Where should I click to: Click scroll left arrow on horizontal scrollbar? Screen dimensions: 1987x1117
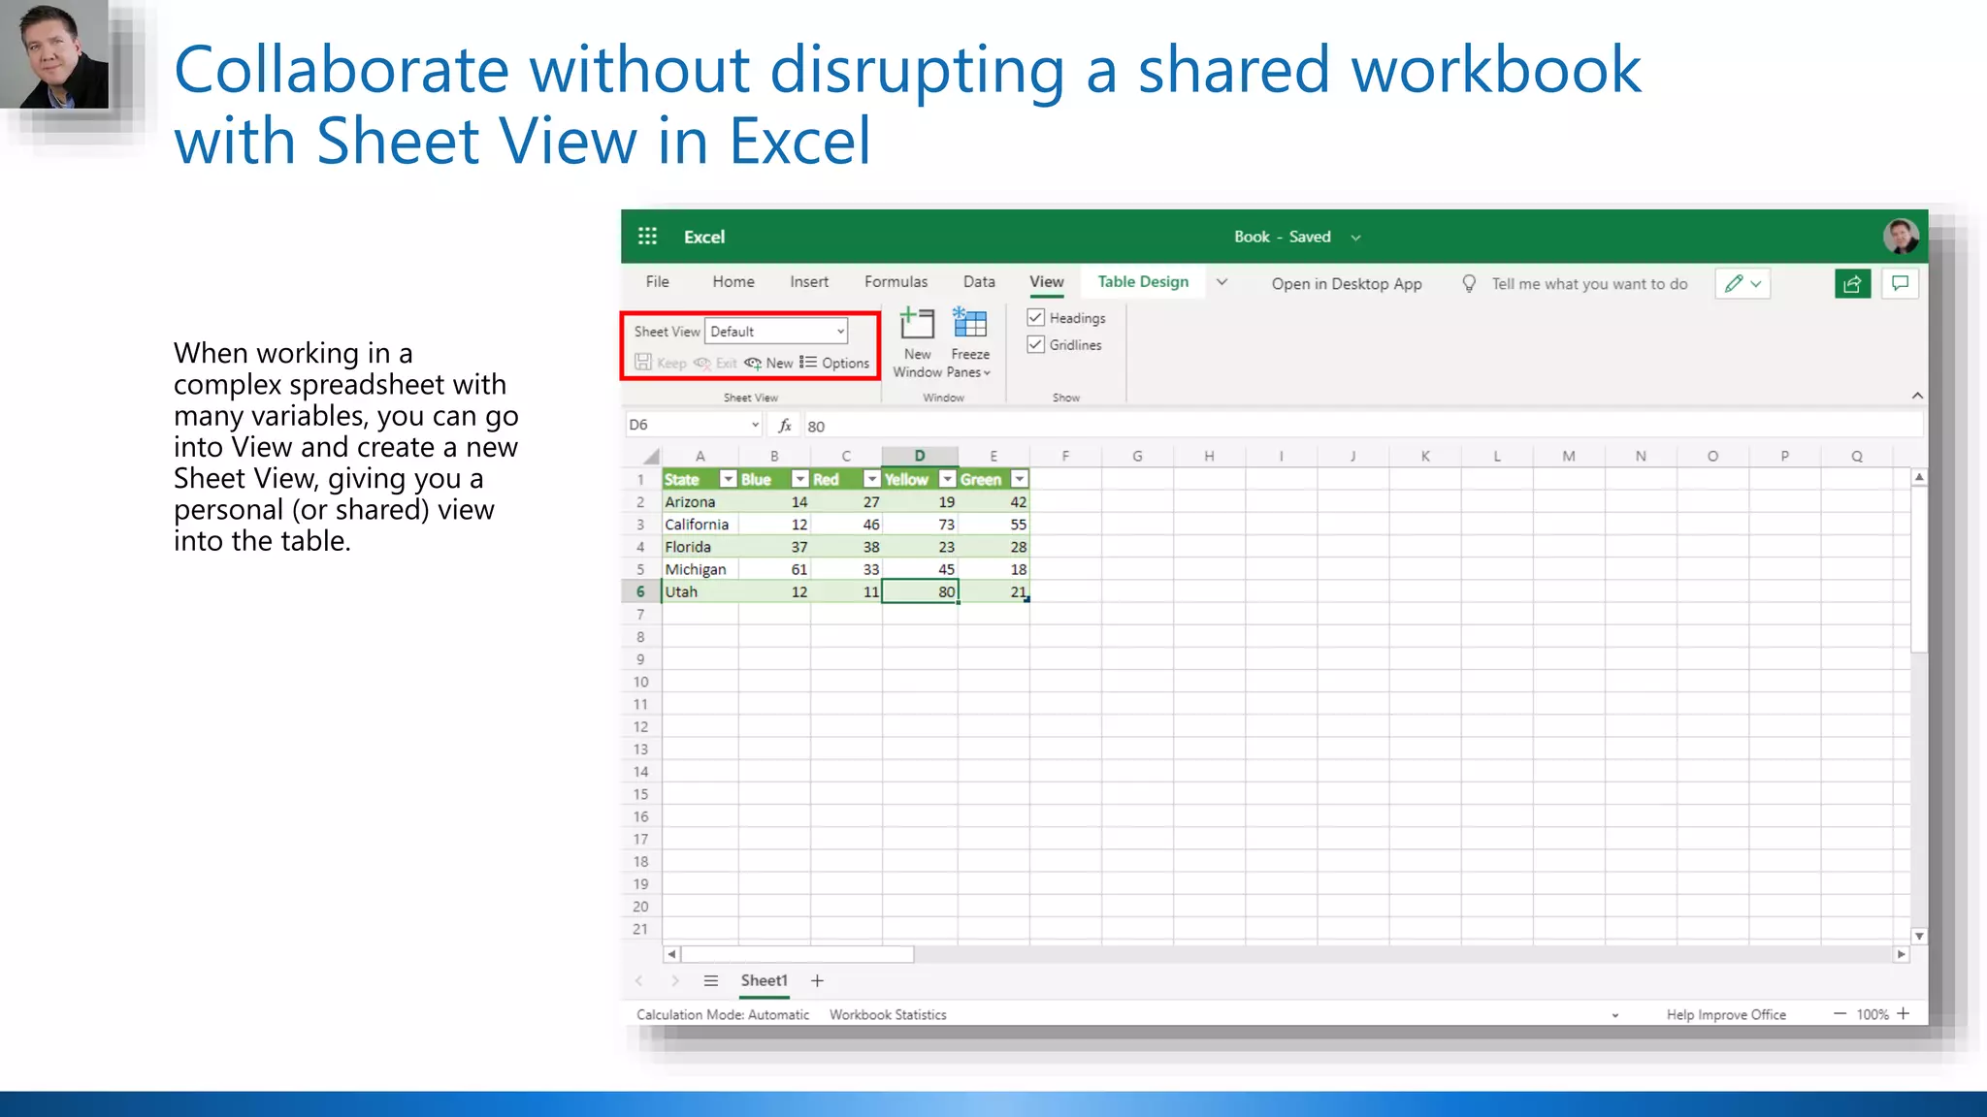671,954
